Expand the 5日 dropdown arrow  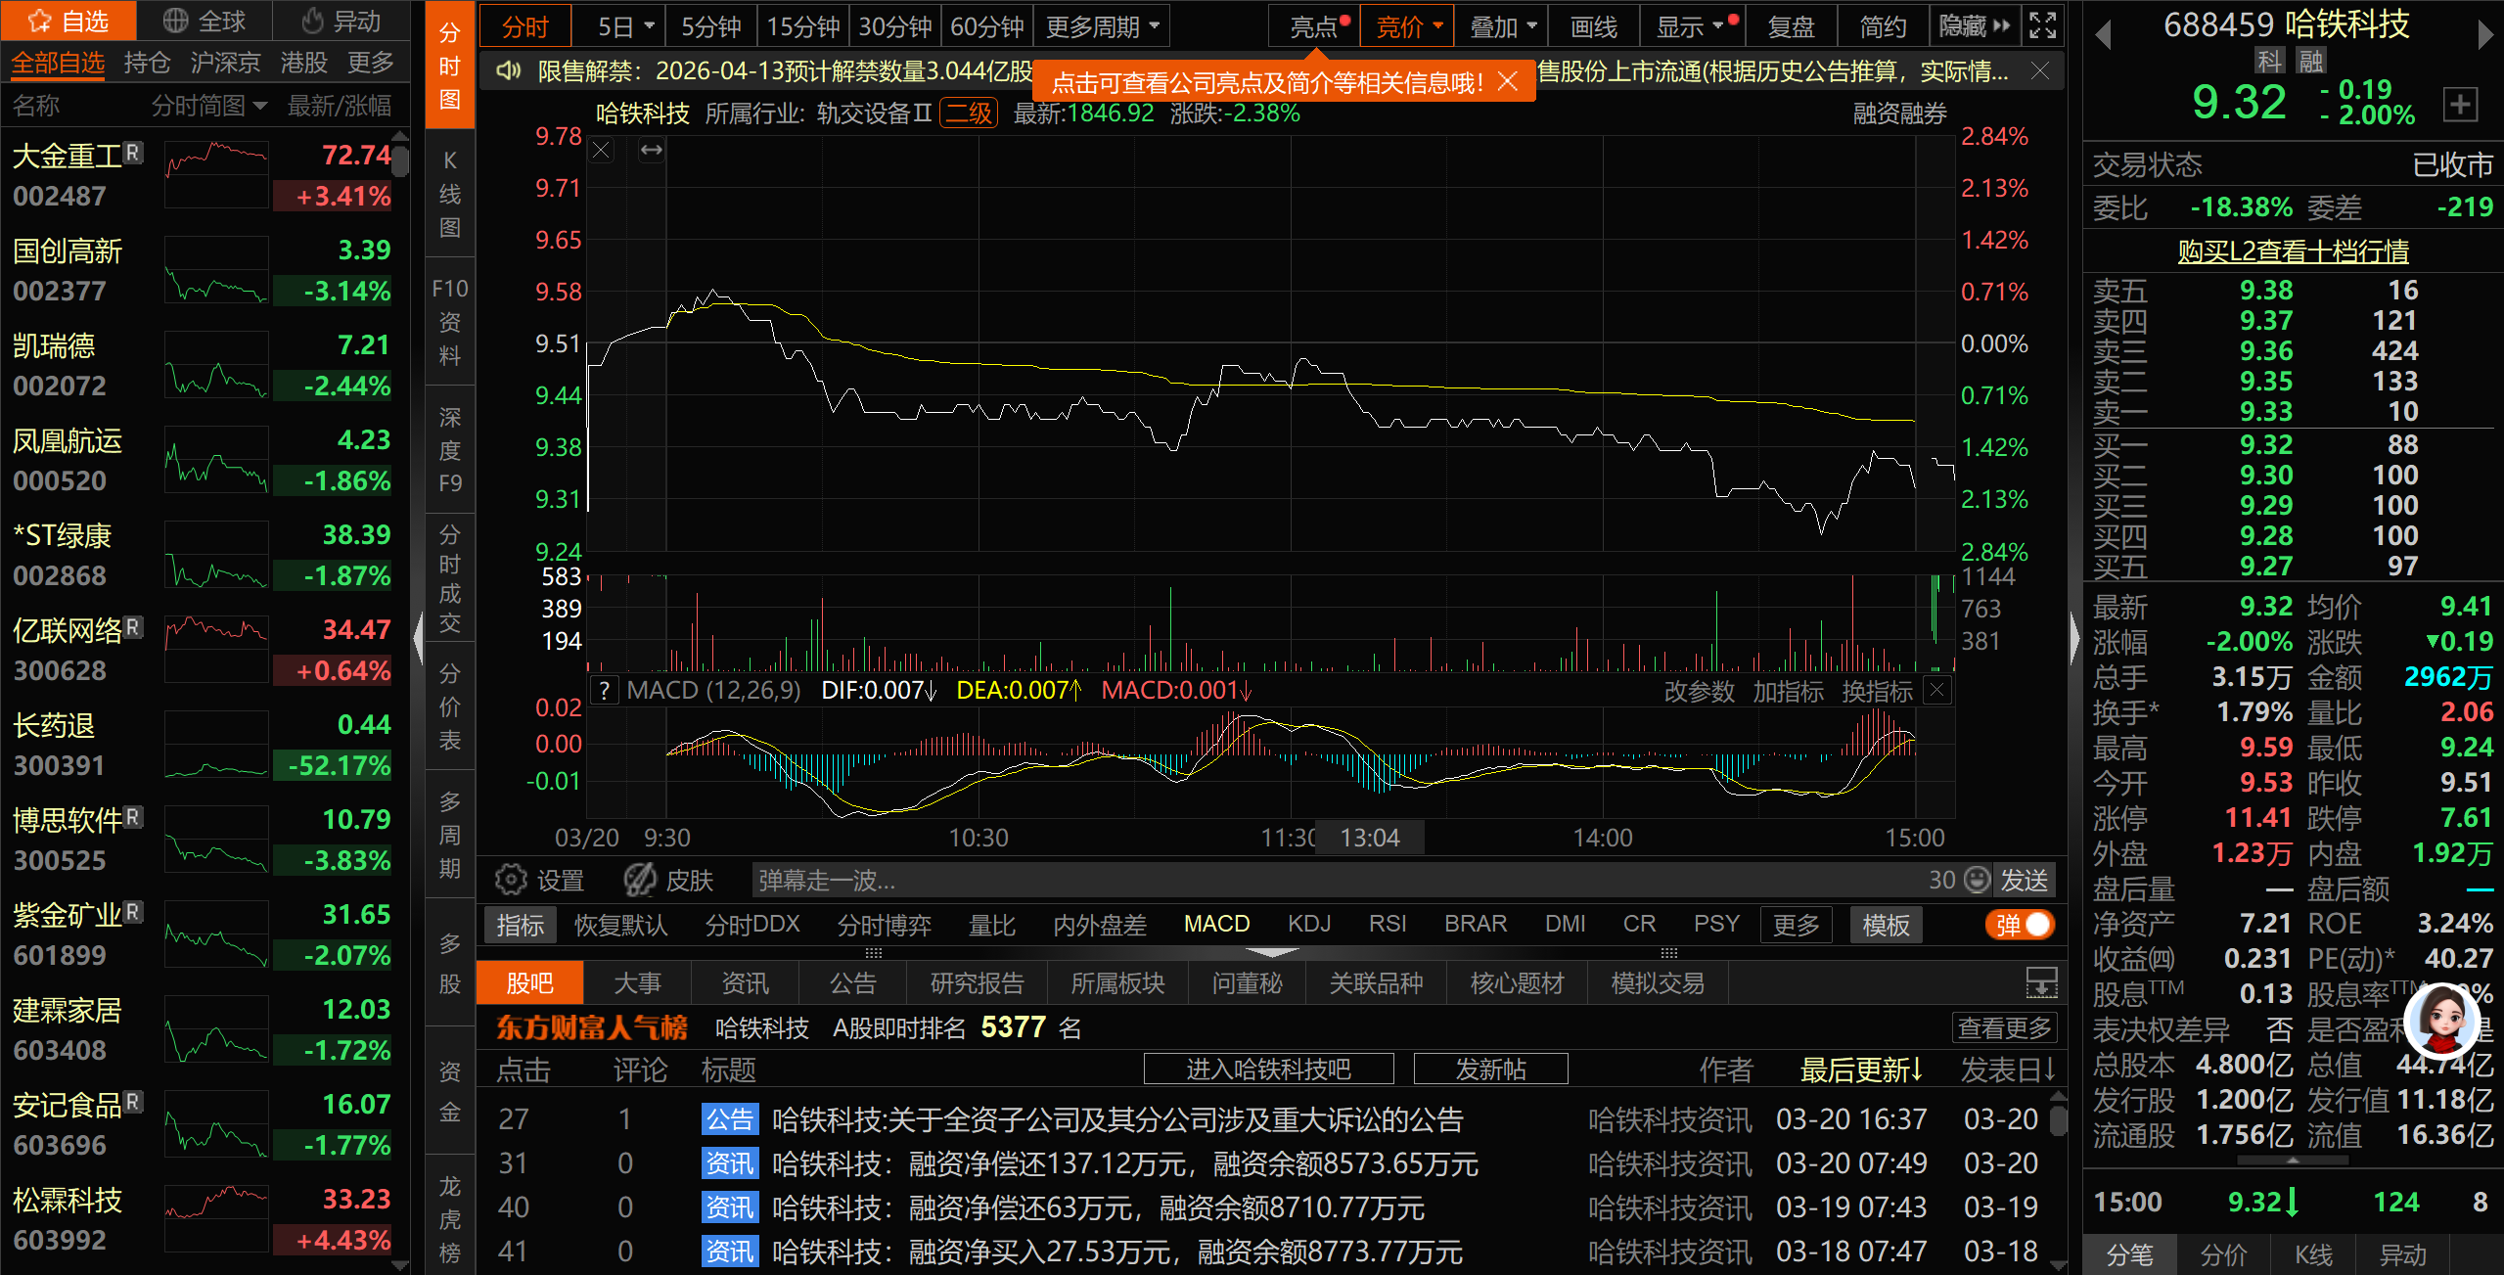pos(649,26)
